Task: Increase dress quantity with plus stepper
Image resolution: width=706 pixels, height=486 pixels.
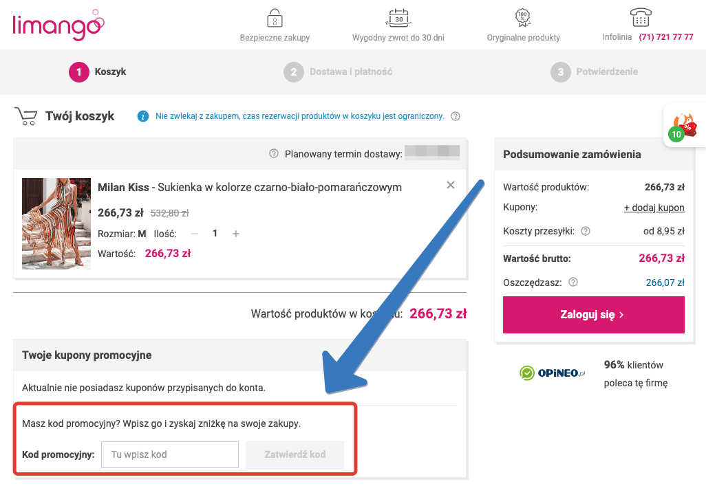Action: click(235, 234)
